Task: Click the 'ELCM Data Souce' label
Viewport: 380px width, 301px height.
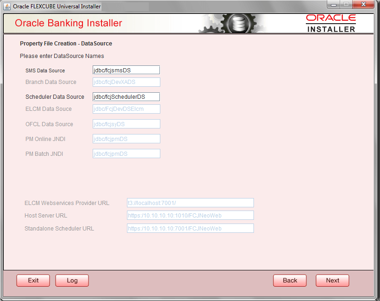Action: [49, 109]
